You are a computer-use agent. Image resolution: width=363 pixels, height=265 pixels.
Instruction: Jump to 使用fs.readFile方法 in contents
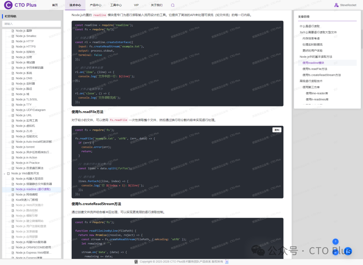click(x=315, y=69)
